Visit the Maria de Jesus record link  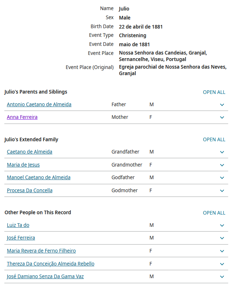pyautogui.click(x=23, y=165)
